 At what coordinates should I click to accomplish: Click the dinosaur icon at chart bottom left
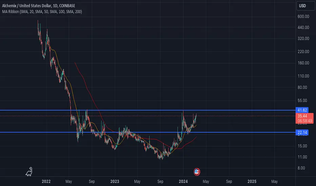click(29, 172)
